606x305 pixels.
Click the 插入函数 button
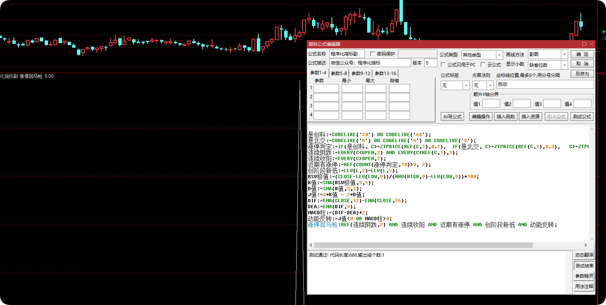[x=506, y=117]
